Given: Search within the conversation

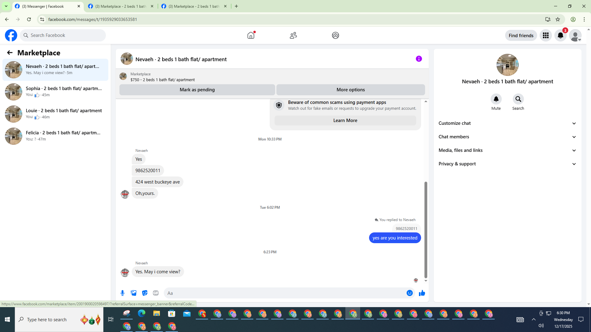Looking at the screenshot, I should click(518, 99).
